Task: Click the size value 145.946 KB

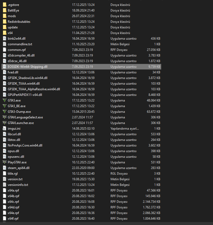Action: coord(153,196)
